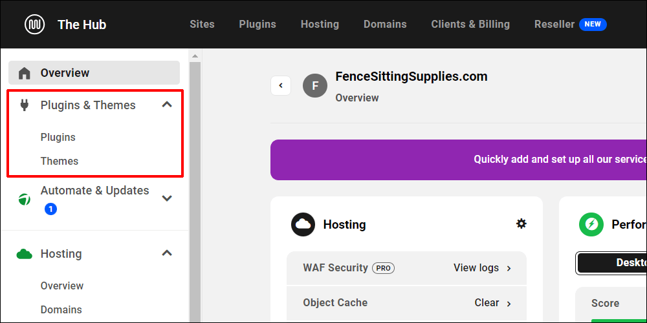This screenshot has width=647, height=323.
Task: Click the chevron next to View logs
Action: coord(509,269)
